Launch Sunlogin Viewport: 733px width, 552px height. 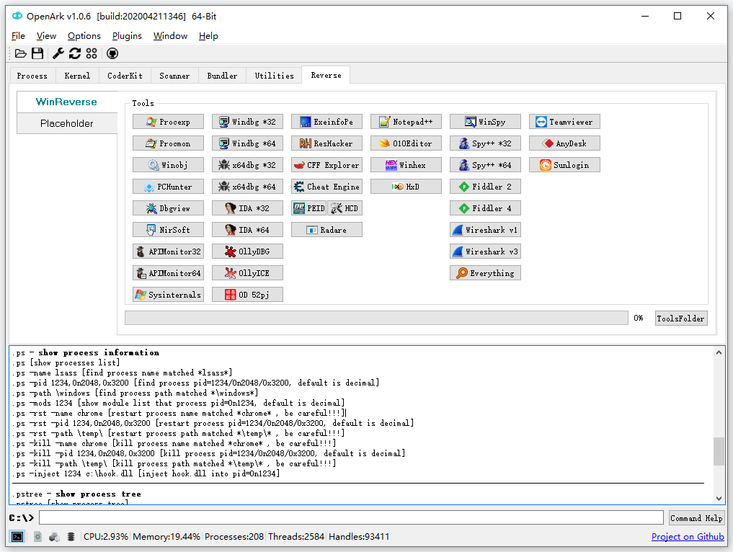click(565, 165)
